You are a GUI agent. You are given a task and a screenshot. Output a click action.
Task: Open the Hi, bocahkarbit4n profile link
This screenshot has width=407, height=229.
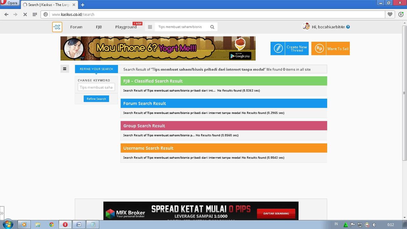(329, 27)
